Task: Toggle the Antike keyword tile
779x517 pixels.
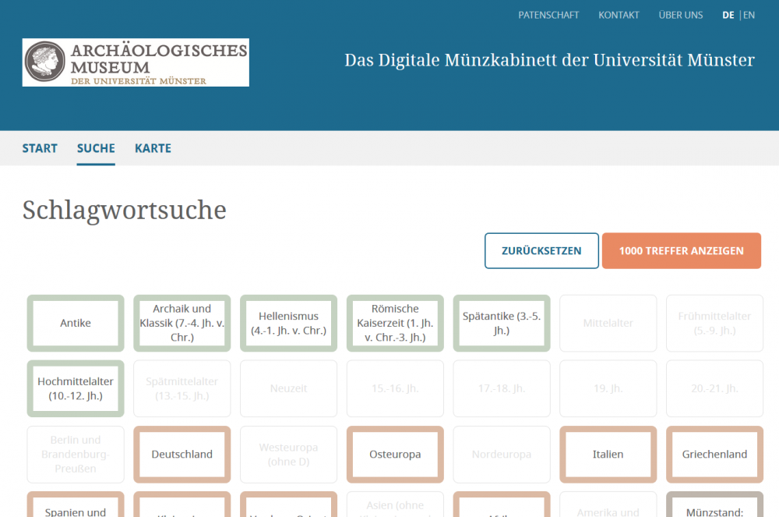Action: click(76, 323)
